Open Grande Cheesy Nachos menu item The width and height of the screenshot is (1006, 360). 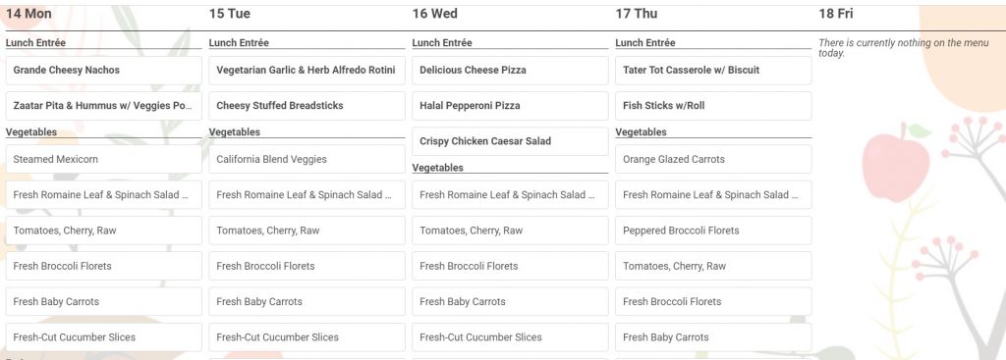103,71
